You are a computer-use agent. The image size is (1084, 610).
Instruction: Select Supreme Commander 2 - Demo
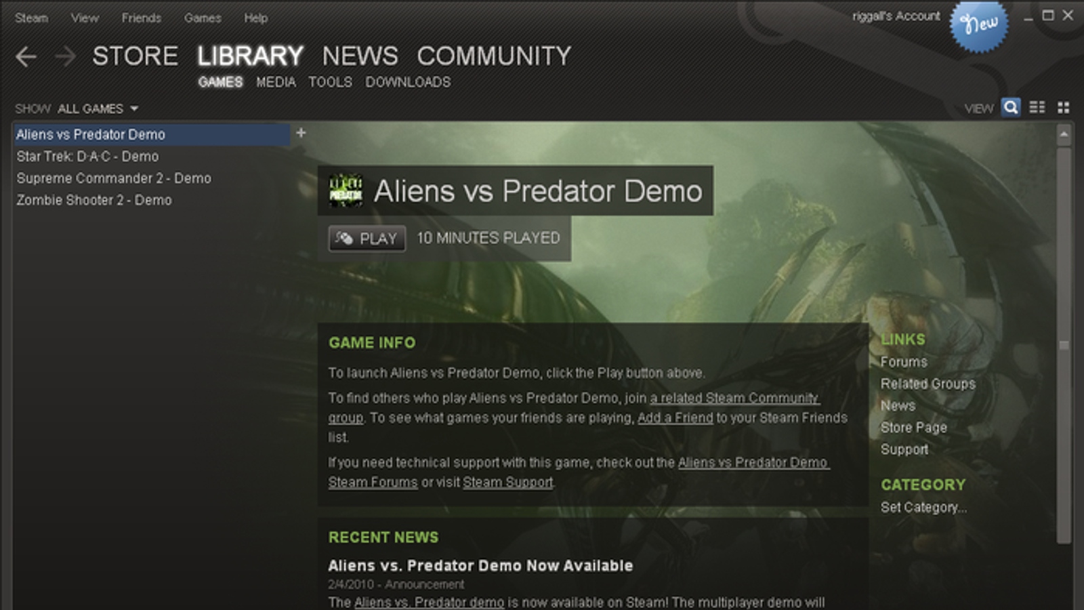[114, 178]
